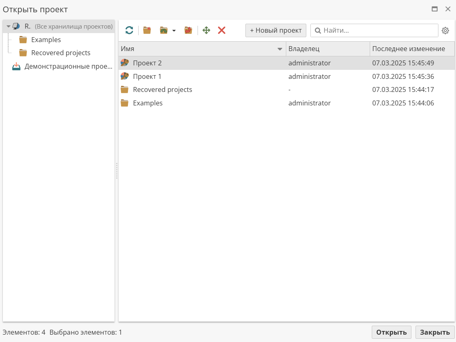This screenshot has width=456, height=342.
Task: Collapse the R. storage tree node
Action: [9, 27]
